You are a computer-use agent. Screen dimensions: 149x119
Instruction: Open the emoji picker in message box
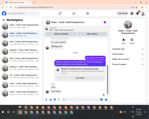(x=101, y=100)
